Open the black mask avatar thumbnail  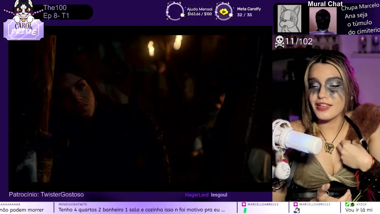323,20
